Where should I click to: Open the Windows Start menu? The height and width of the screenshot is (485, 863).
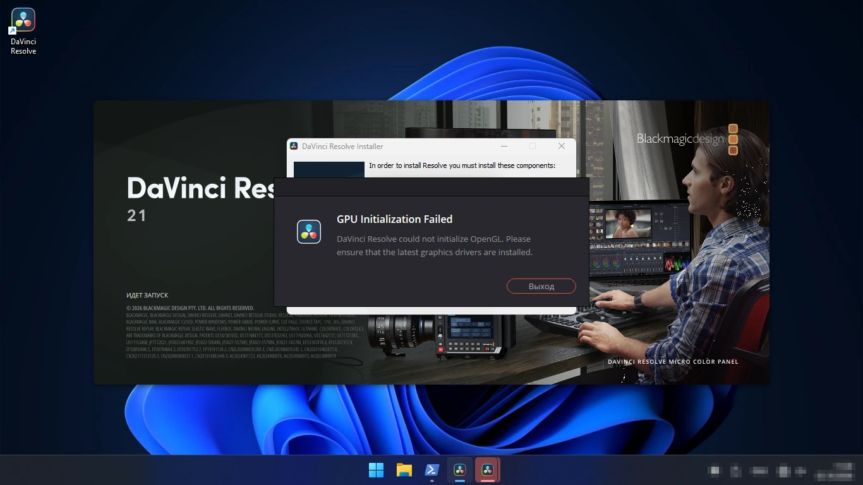(x=376, y=470)
